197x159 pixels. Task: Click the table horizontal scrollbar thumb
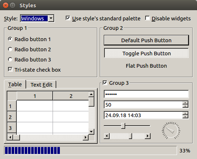tap(16, 137)
